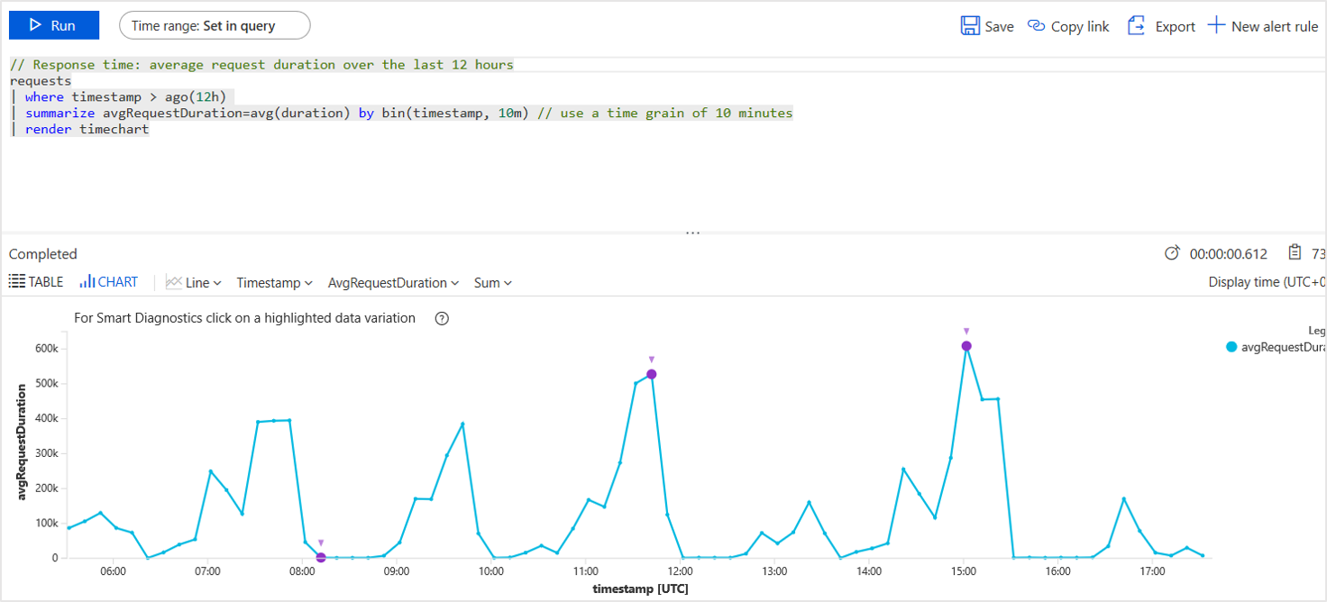This screenshot has height=602, width=1327.
Task: Click the highlighted peak point near 15:00
Action: coord(966,346)
